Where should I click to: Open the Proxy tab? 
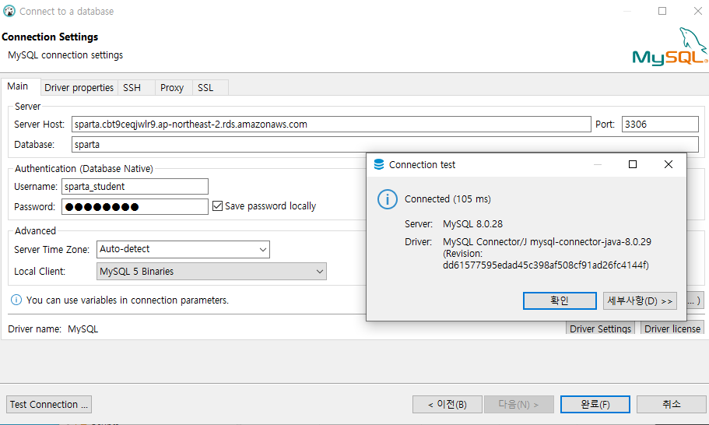[x=172, y=88]
